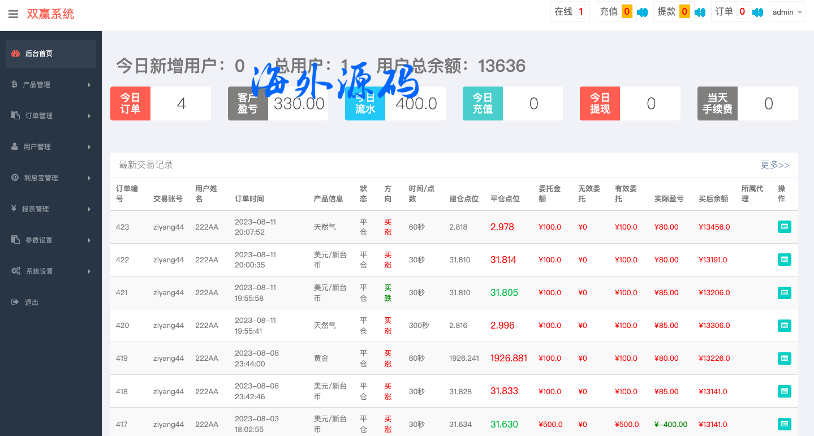Viewport: 814px width, 436px height.
Task: Click the 退出 logout icon
Action: (x=15, y=302)
